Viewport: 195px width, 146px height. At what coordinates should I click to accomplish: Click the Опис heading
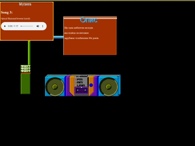pyautogui.click(x=89, y=20)
